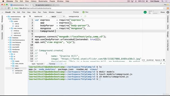Click the Apple menu icon
The image size is (170, 96).
point(3,1)
